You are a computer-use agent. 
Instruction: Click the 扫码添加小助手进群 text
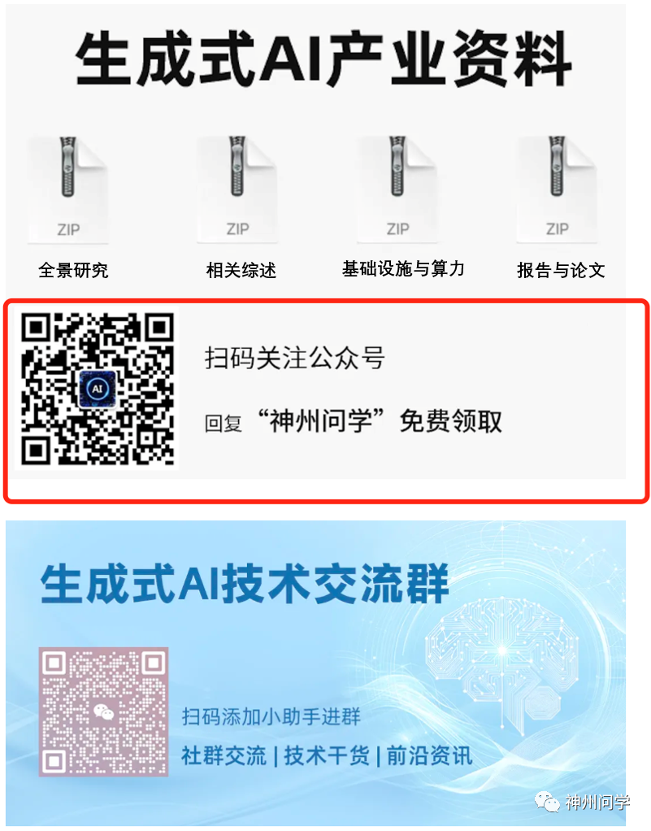271,716
